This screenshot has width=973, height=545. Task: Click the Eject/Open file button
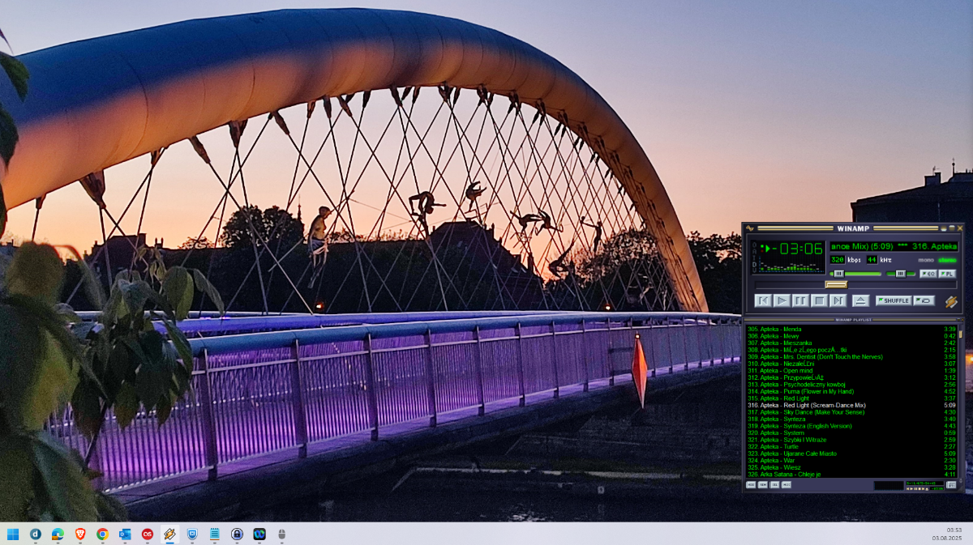(861, 300)
